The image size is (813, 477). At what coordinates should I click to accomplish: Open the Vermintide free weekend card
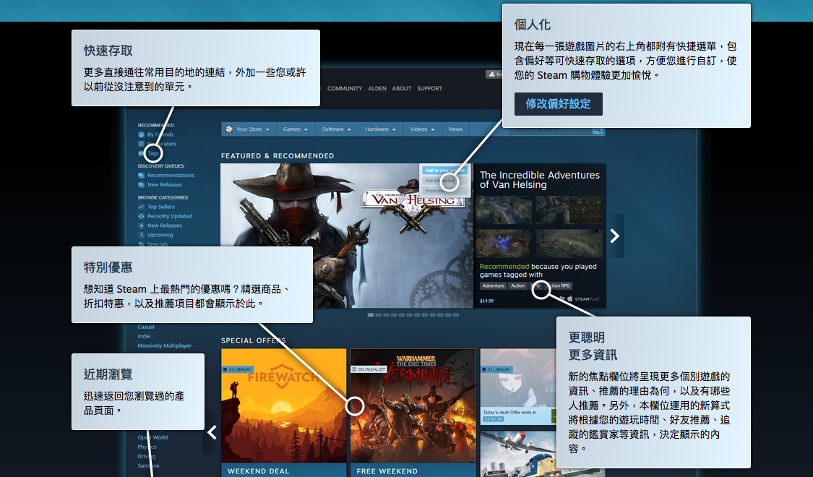click(x=413, y=413)
